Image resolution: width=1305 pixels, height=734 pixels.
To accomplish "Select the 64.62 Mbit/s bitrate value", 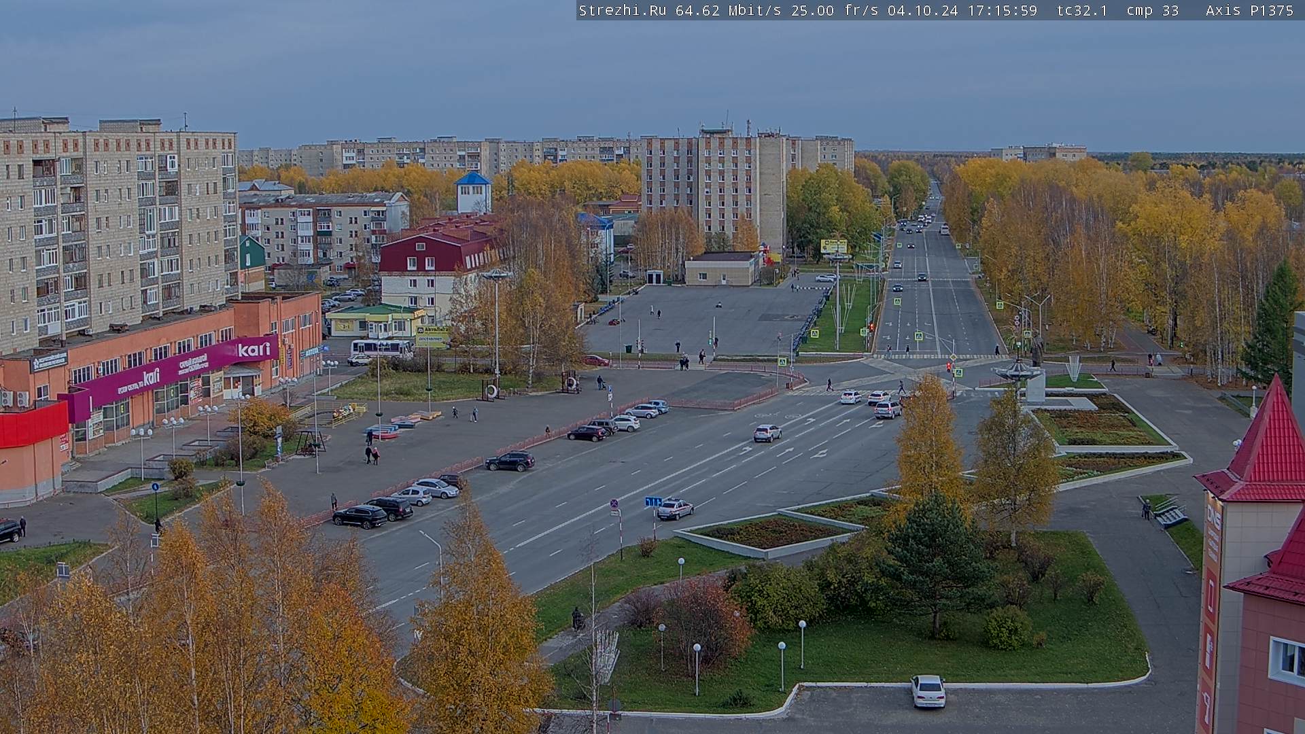I will coord(728,10).
